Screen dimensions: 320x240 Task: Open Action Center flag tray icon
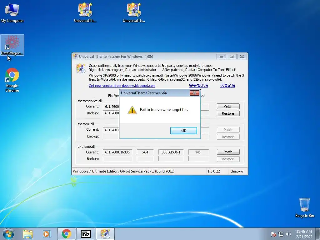[x=273, y=234]
